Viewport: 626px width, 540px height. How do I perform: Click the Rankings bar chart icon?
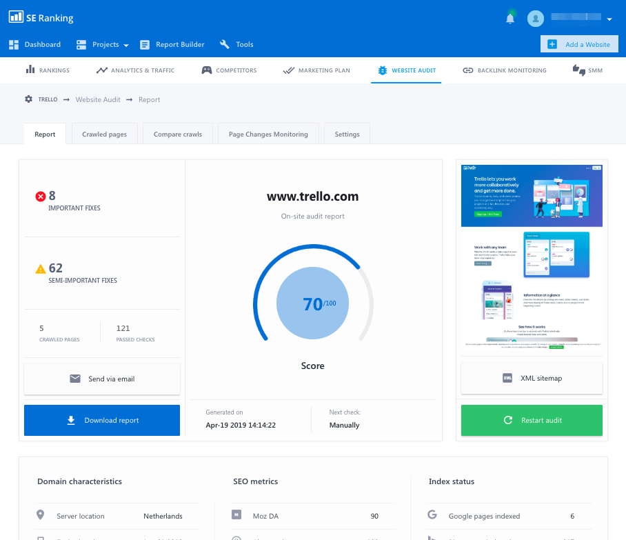[30, 70]
